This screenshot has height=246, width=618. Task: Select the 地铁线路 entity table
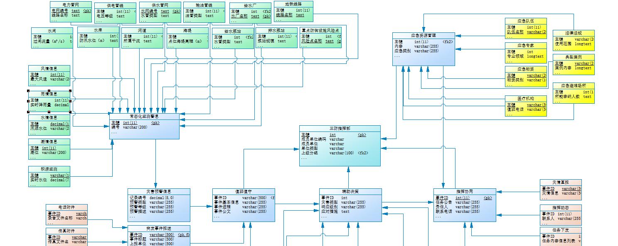pyautogui.click(x=293, y=12)
